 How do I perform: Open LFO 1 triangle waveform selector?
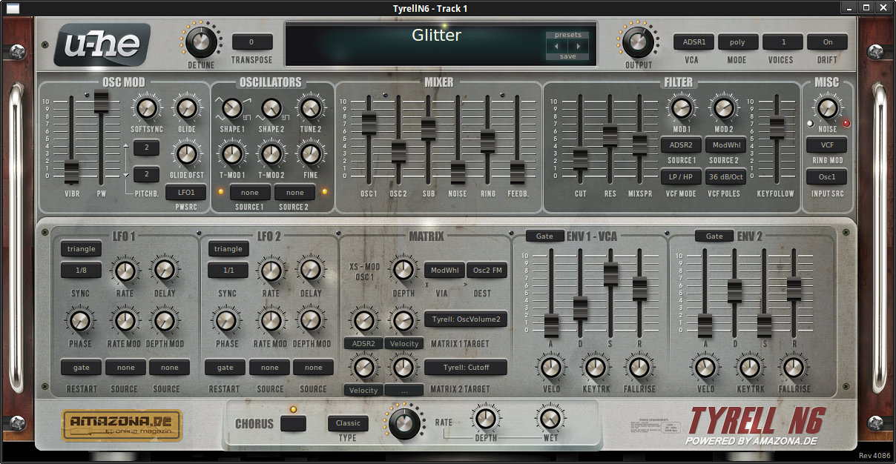click(81, 249)
